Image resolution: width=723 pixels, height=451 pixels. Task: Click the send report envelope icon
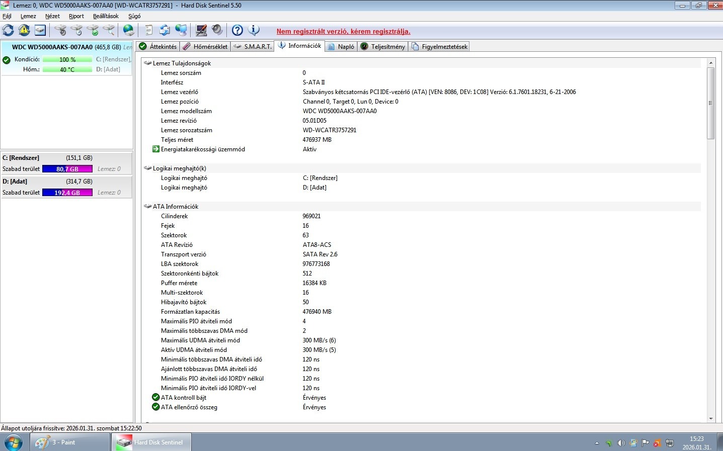click(x=165, y=30)
